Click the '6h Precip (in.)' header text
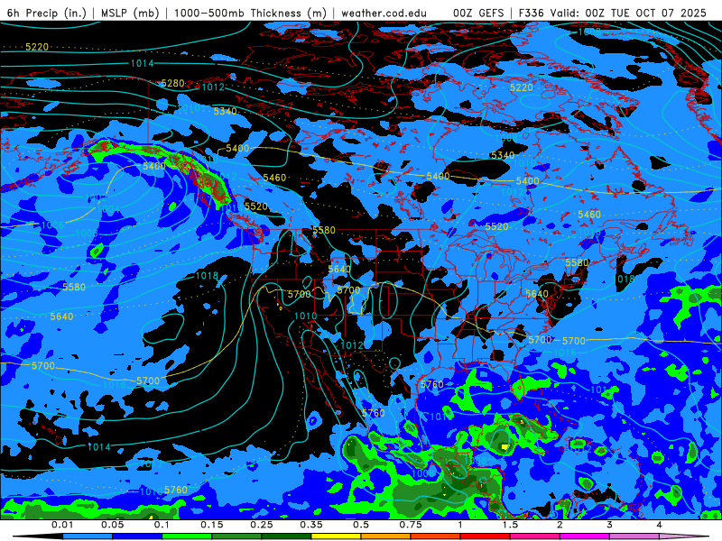 47,13
